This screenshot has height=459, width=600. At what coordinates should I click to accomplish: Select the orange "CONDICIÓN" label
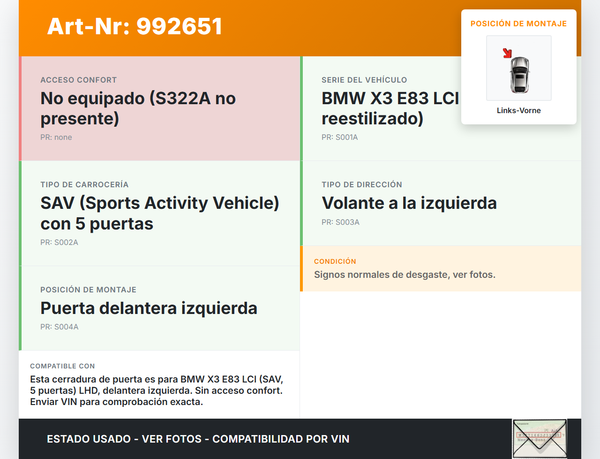335,261
